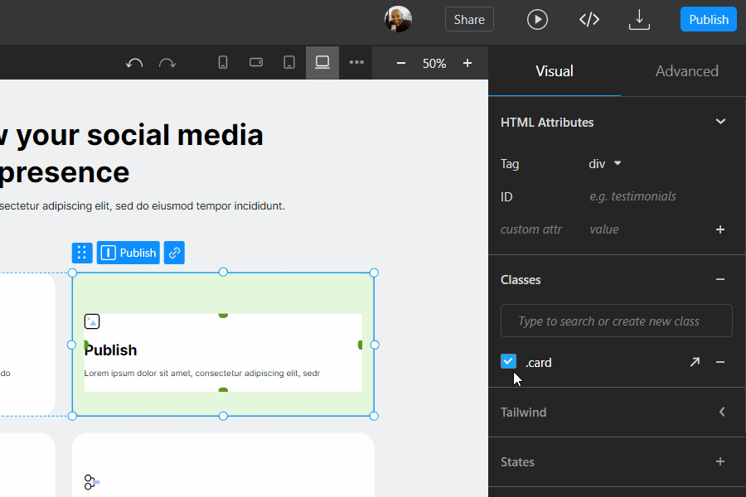Click the download icon in the header
The width and height of the screenshot is (746, 497).
(639, 19)
